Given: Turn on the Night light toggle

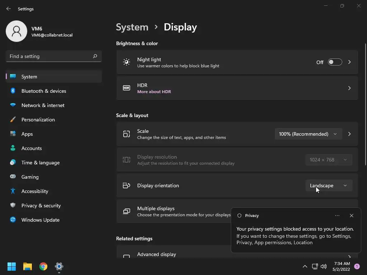Looking at the screenshot, I should coord(335,62).
